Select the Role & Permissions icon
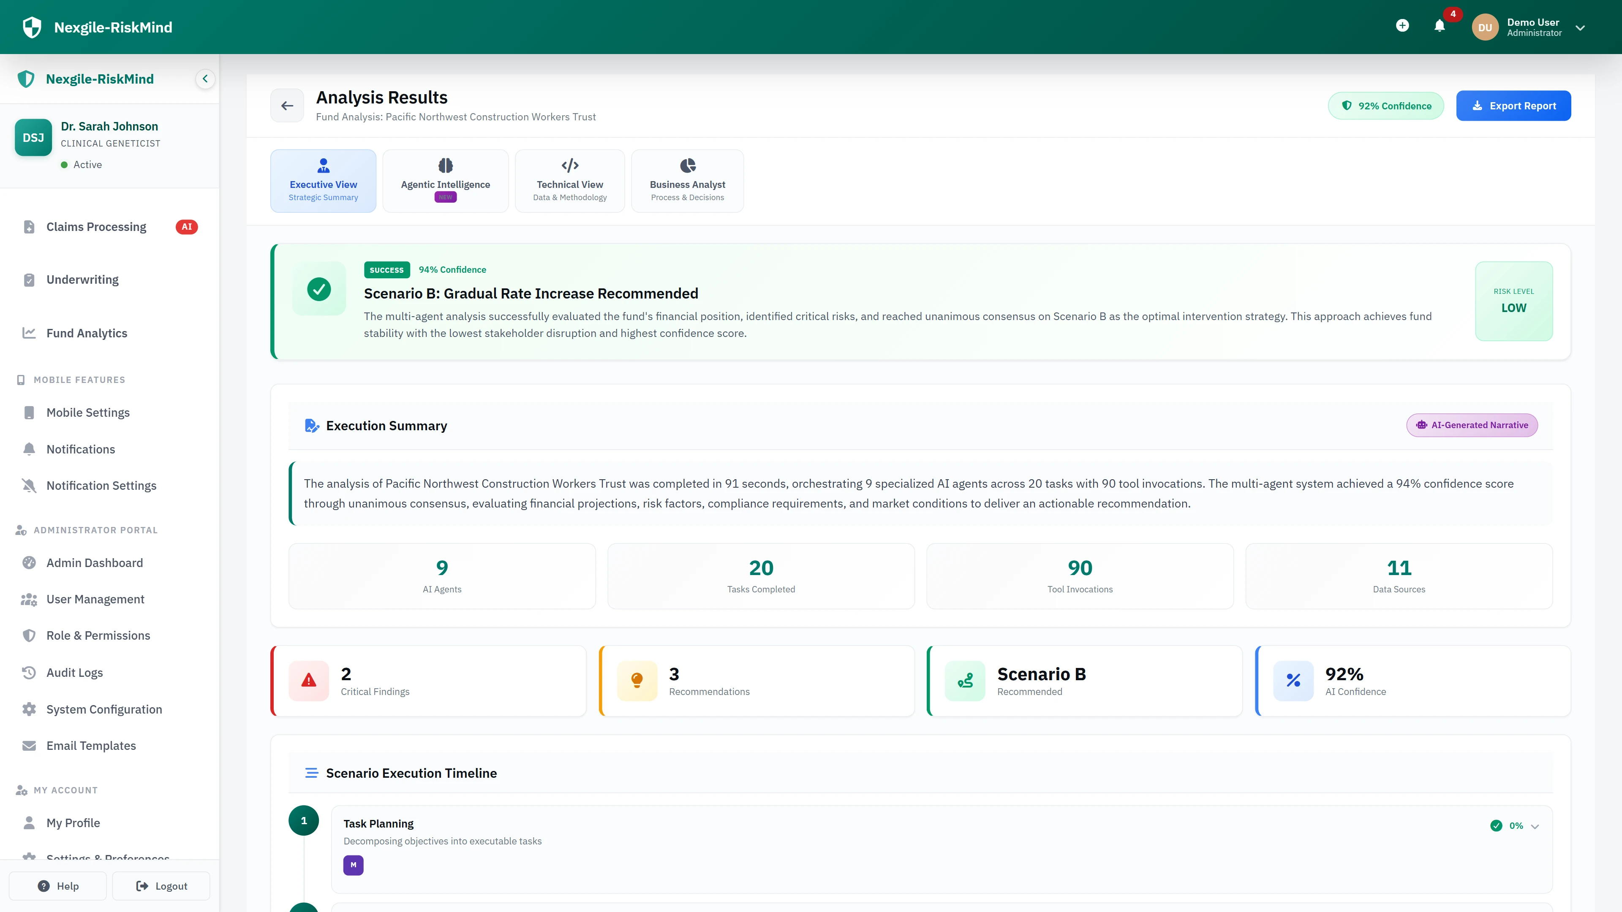 point(29,635)
